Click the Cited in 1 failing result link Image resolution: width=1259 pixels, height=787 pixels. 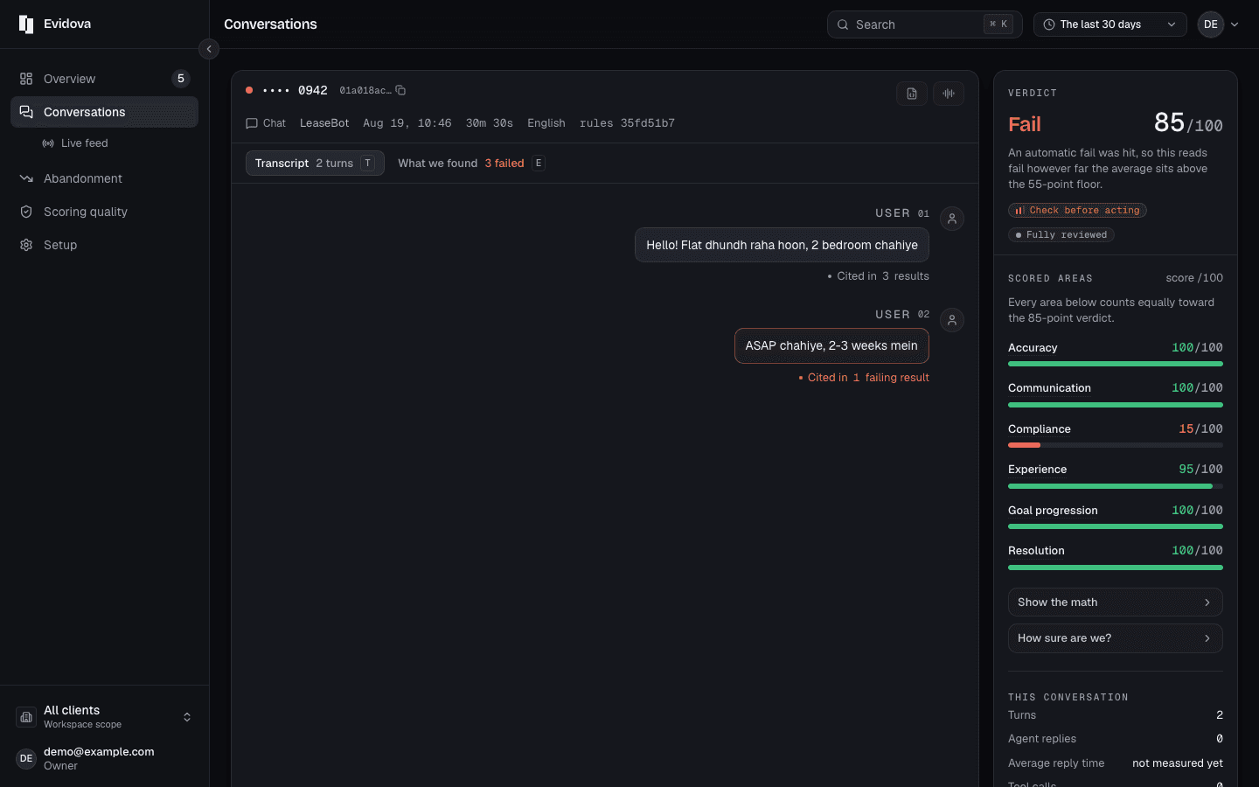click(x=864, y=378)
